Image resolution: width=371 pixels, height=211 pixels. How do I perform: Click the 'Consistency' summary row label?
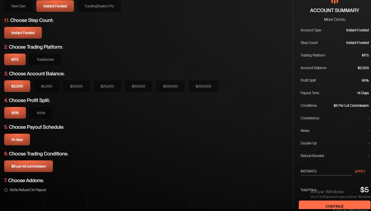310,118
